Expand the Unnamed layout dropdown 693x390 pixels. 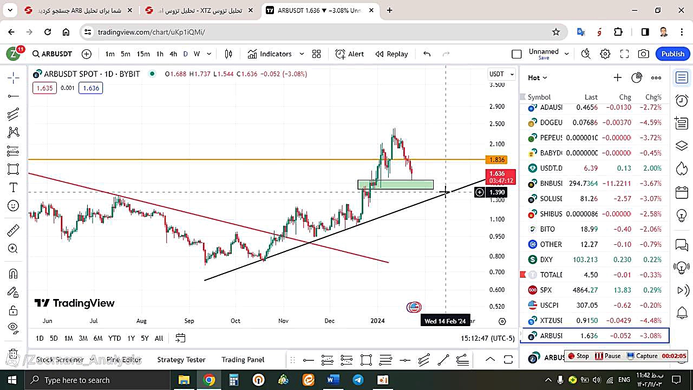click(x=567, y=54)
